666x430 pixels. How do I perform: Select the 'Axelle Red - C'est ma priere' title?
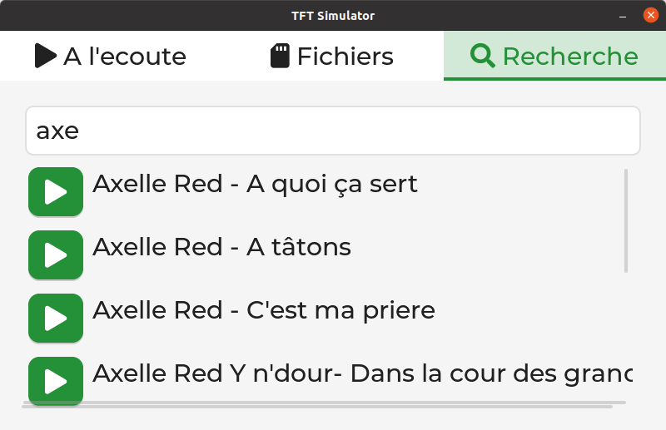(264, 310)
